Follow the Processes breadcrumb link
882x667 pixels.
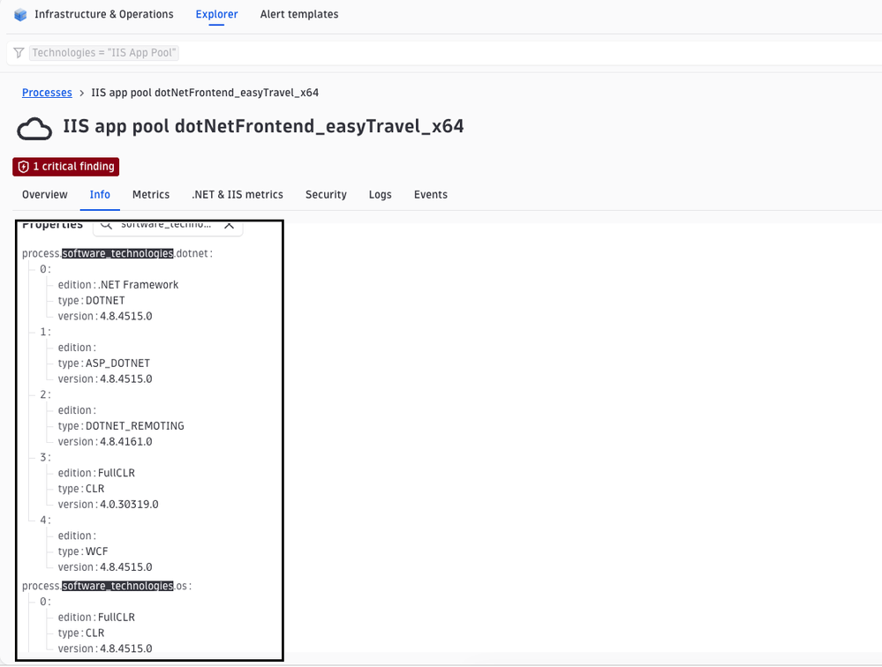coord(47,93)
